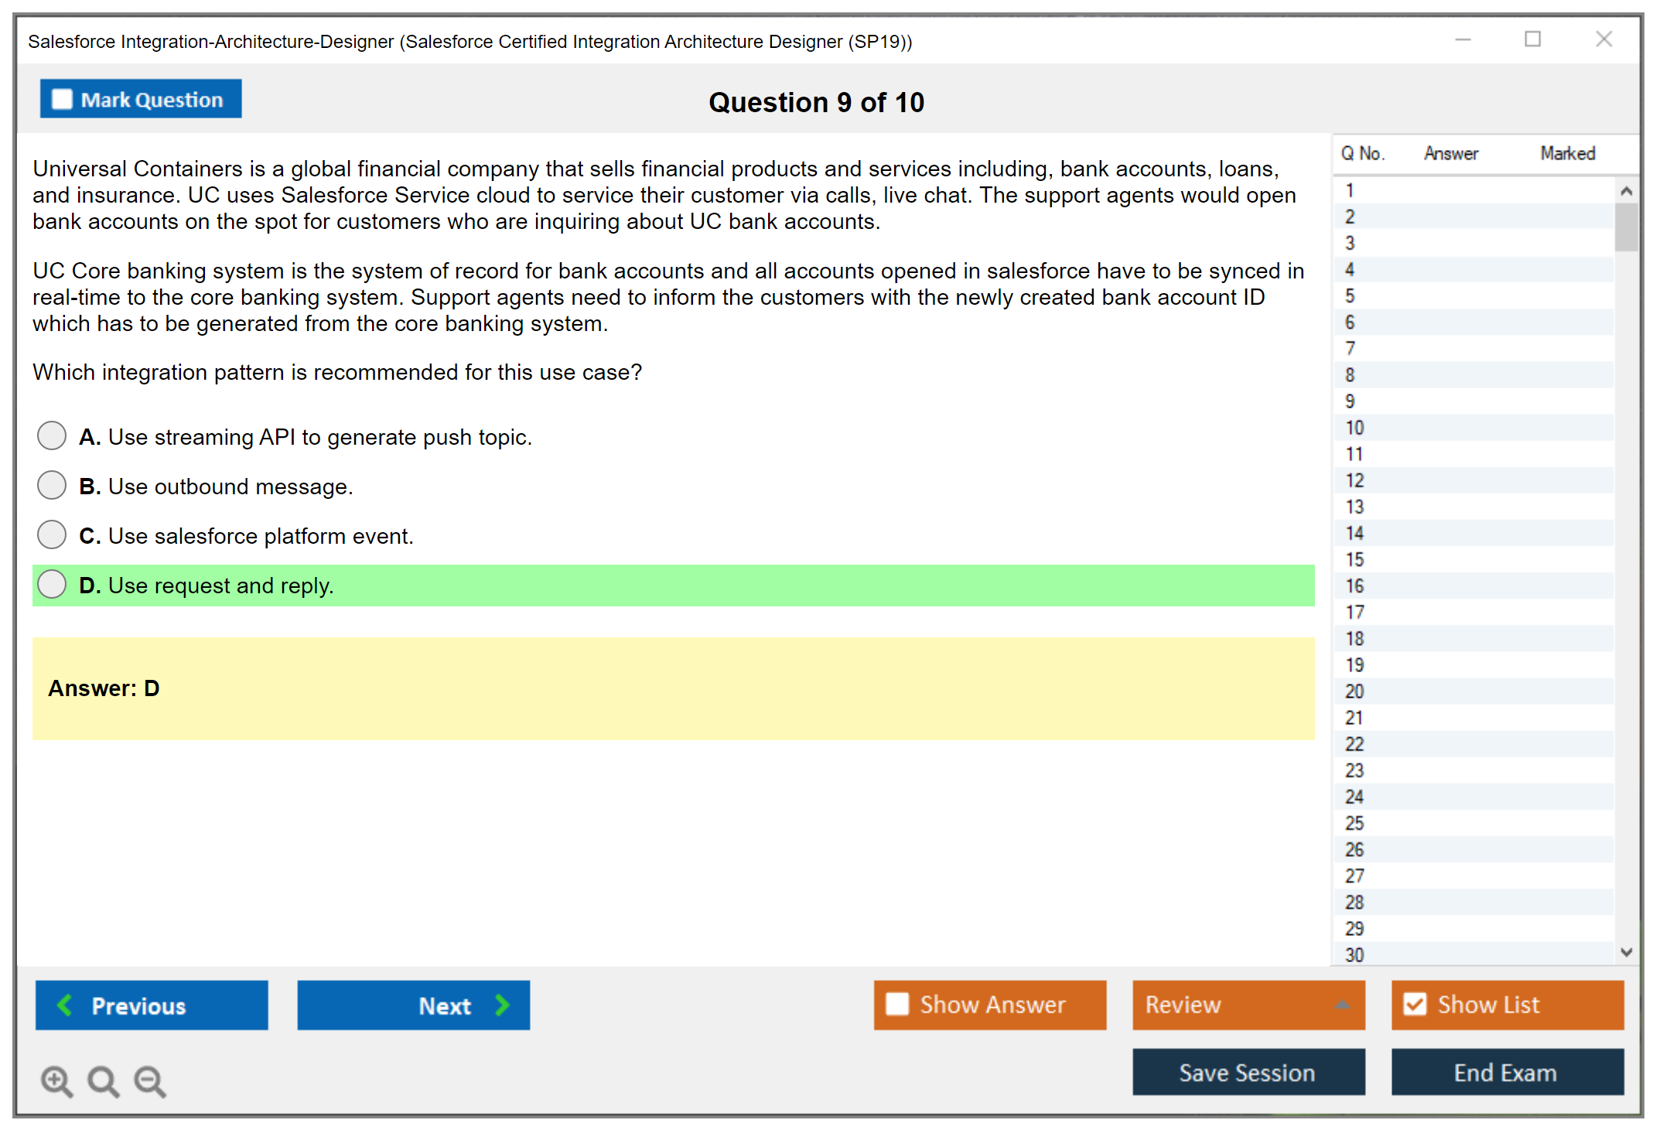Select question 22 in the list
Image resolution: width=1663 pixels, height=1137 pixels.
(x=1354, y=744)
